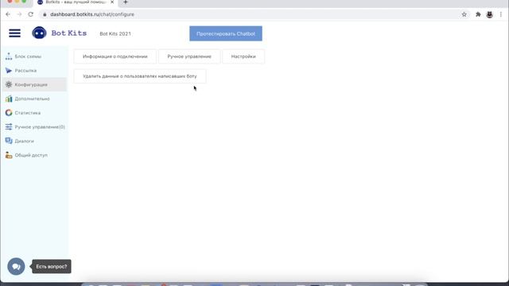Viewport: 509px width, 286px height.
Task: Click the Диалоги chat icon
Action: (x=9, y=141)
